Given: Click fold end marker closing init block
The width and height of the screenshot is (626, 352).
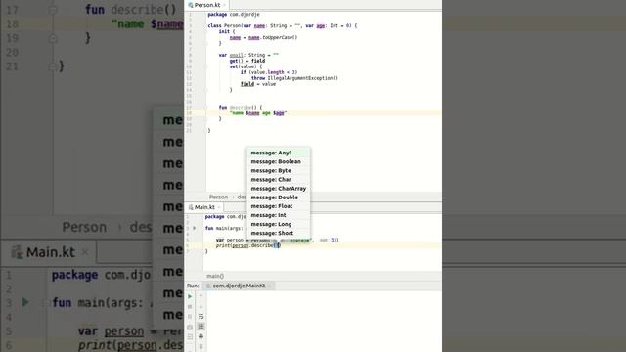Looking at the screenshot, I should coord(206,43).
